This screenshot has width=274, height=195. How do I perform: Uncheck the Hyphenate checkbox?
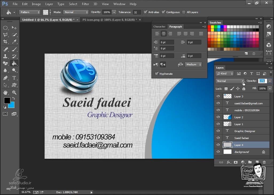coord(156,74)
